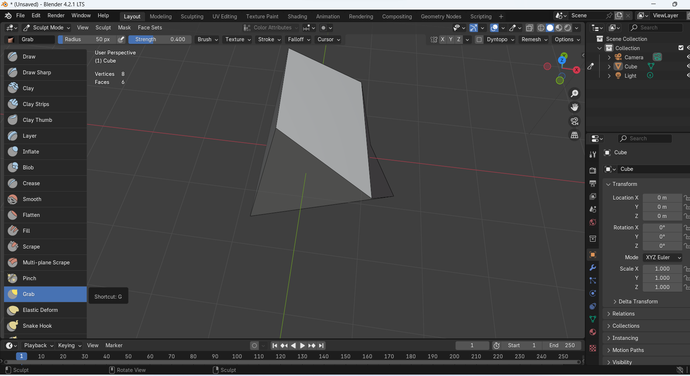Select the Clay brush
690x376 pixels.
(45, 88)
